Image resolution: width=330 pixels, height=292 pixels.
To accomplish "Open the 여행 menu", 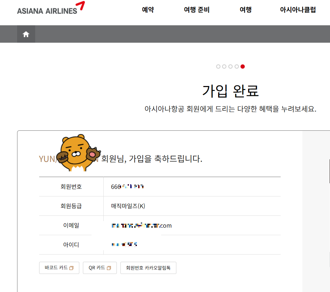I will pos(245,10).
